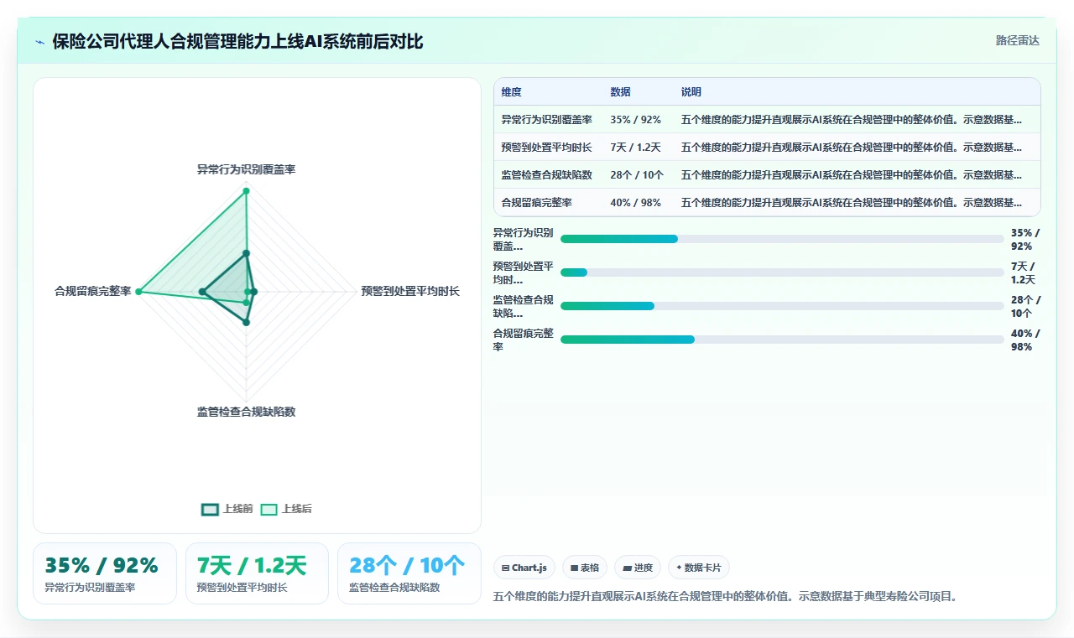Screen dimensions: 1074x638
Task: Click the radar axis label 合规留痕完整率
Action: click(92, 291)
